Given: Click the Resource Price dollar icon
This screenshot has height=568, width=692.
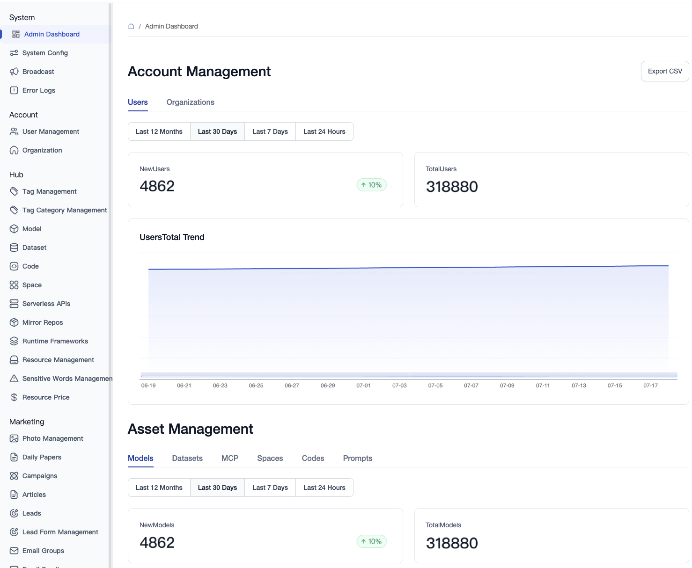Looking at the screenshot, I should click(14, 397).
